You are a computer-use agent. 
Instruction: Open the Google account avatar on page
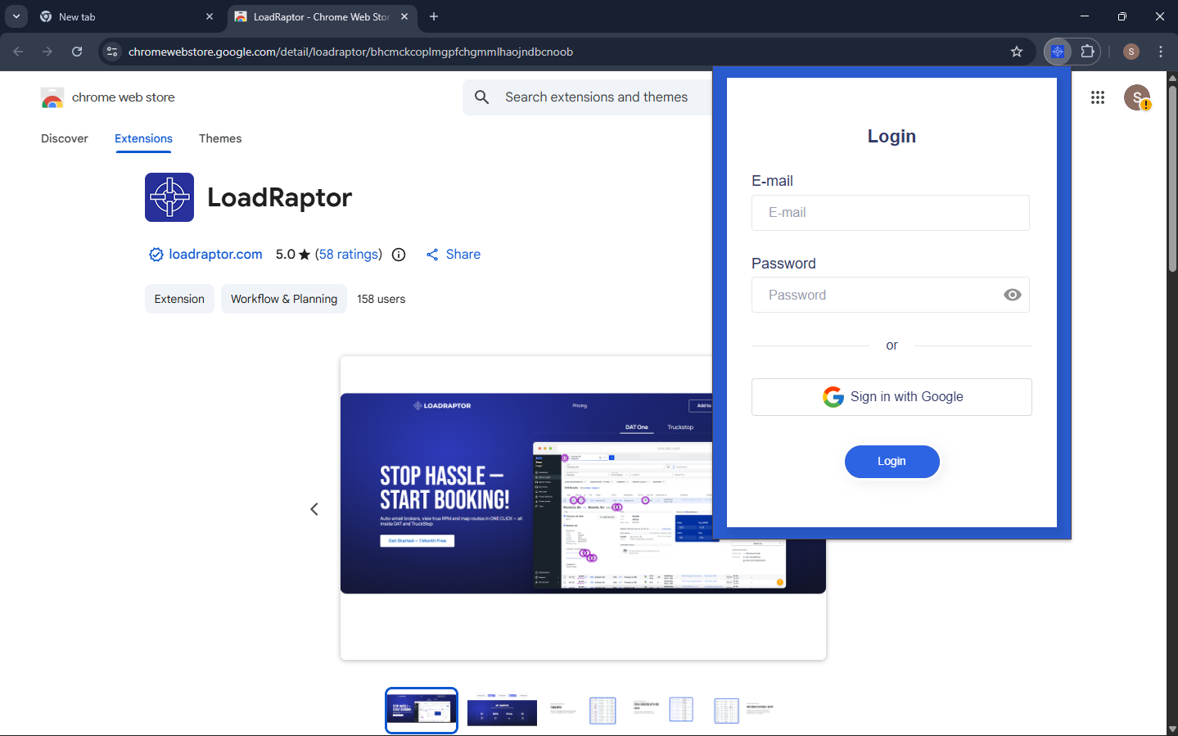pos(1137,97)
